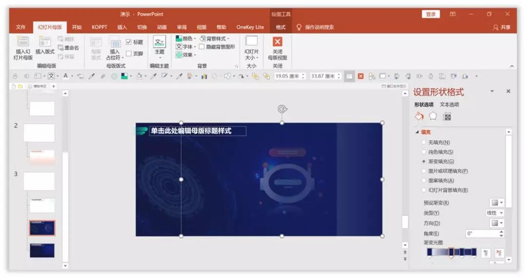
Task: Click 关闭母版视图 button
Action: 277,48
